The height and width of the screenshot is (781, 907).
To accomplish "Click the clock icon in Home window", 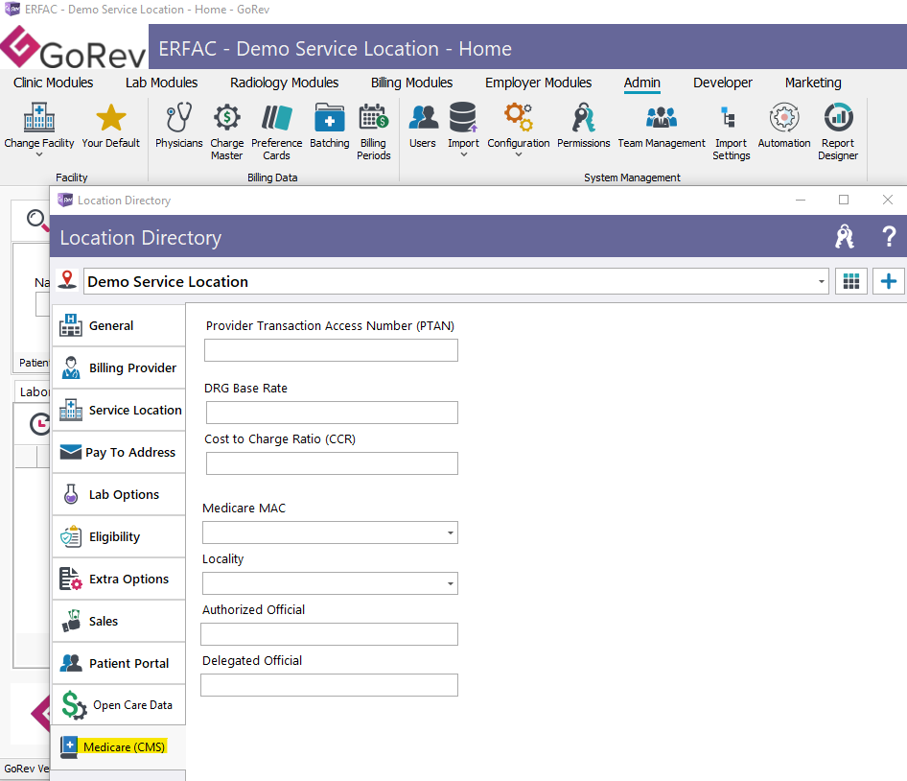I will pos(39,424).
